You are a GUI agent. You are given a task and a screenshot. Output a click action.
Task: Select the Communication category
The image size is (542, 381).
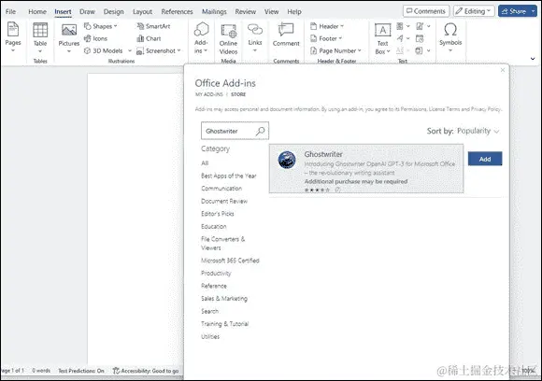pyautogui.click(x=221, y=189)
